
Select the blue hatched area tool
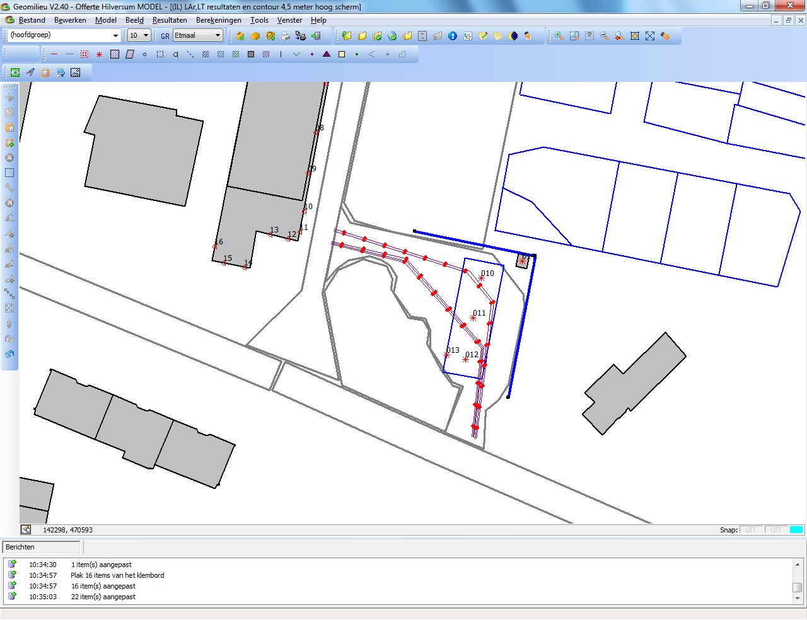coord(206,54)
